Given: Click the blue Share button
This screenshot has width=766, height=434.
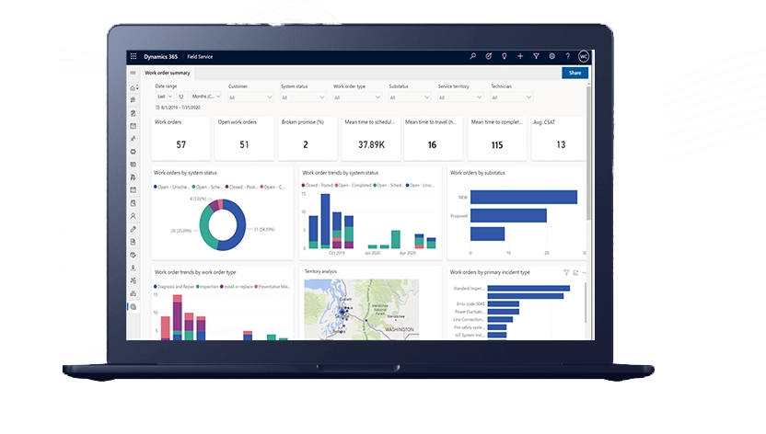Looking at the screenshot, I should click(574, 73).
